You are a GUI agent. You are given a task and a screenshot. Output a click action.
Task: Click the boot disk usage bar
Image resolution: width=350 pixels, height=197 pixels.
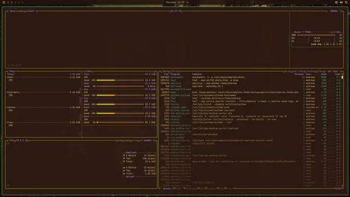pos(120,123)
